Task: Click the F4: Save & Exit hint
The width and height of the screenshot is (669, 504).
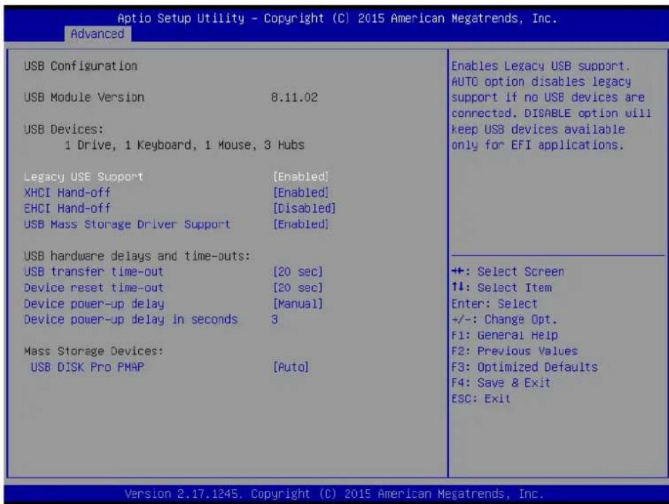Action: pyautogui.click(x=501, y=383)
